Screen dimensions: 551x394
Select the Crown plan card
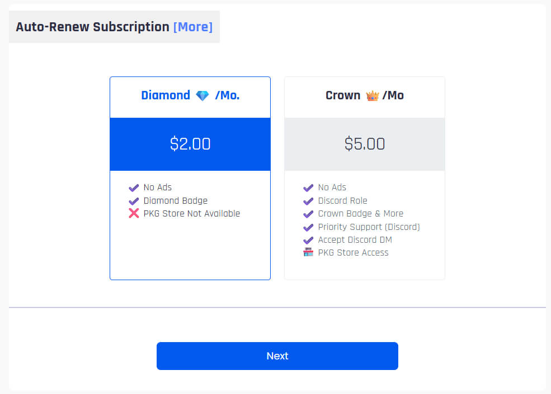(365, 178)
